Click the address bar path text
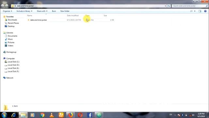 point(25,6)
